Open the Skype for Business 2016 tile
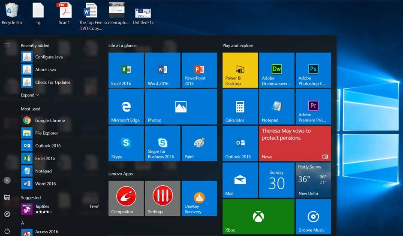 (162, 143)
